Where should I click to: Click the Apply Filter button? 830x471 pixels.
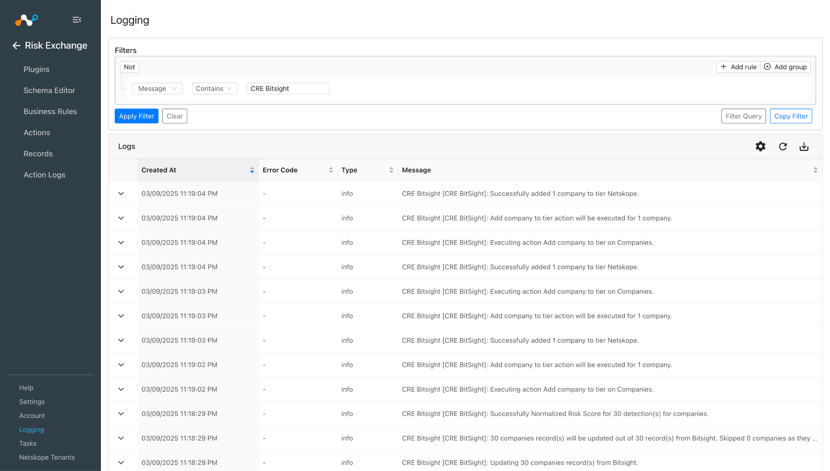(x=137, y=116)
